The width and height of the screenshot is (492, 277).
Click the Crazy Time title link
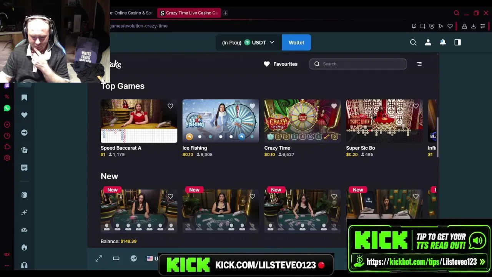click(277, 148)
